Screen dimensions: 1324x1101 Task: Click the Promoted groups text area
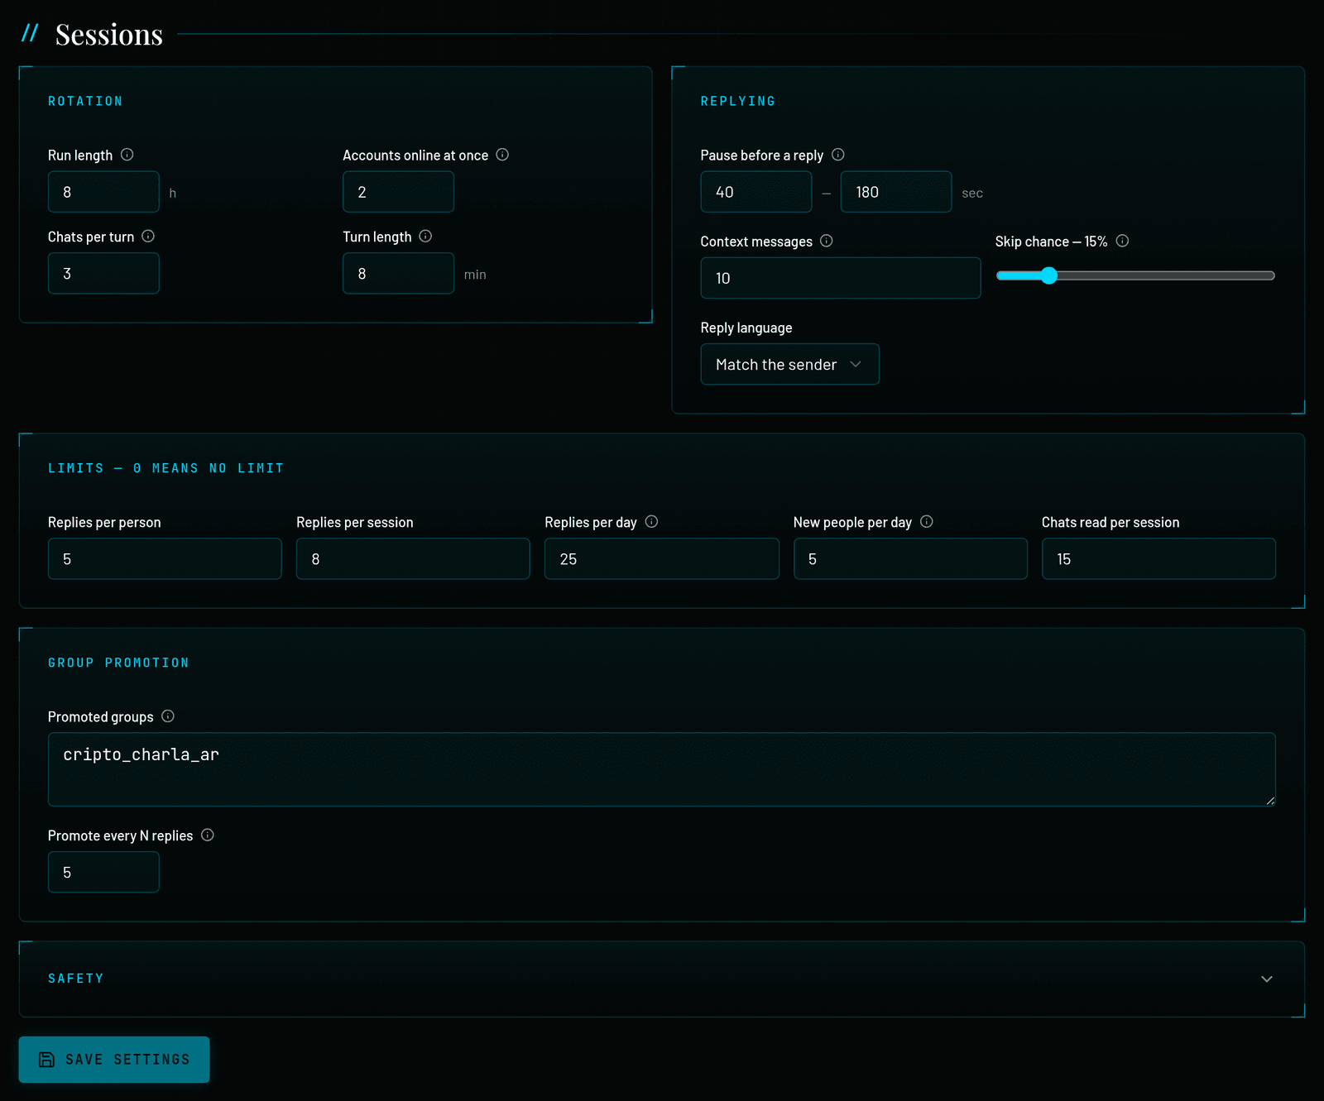tap(662, 769)
